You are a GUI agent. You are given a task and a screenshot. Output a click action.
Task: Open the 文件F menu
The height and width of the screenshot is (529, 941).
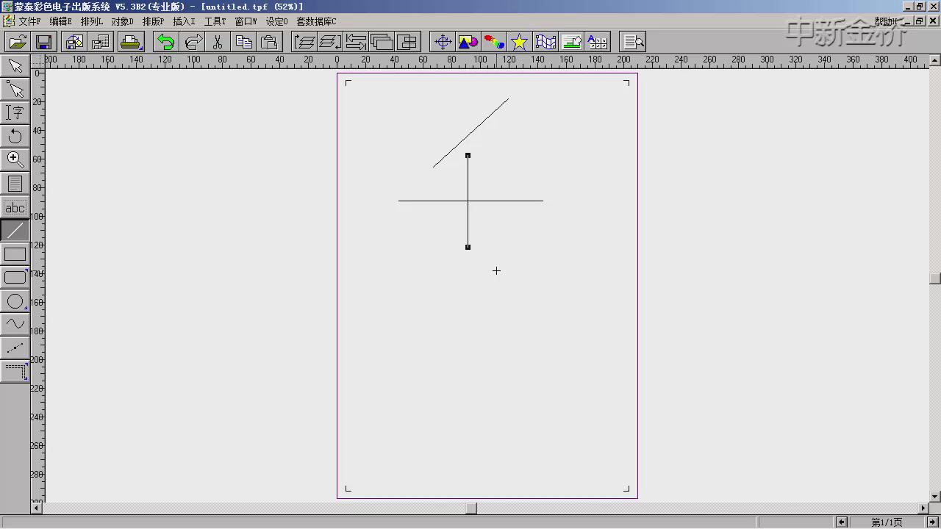29,21
